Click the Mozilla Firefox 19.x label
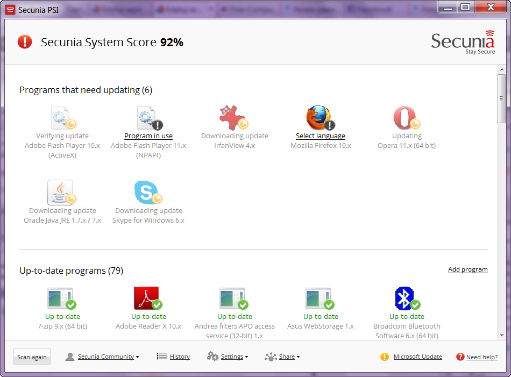Viewport: 511px width, 377px height. click(x=321, y=146)
